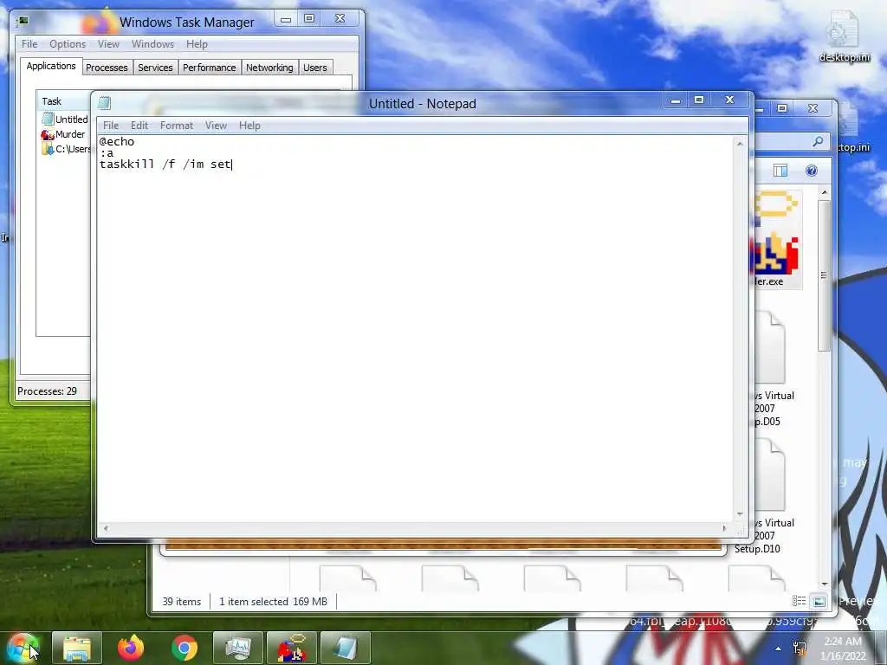Launch Firefox from the taskbar
The image size is (887, 665).
[131, 648]
